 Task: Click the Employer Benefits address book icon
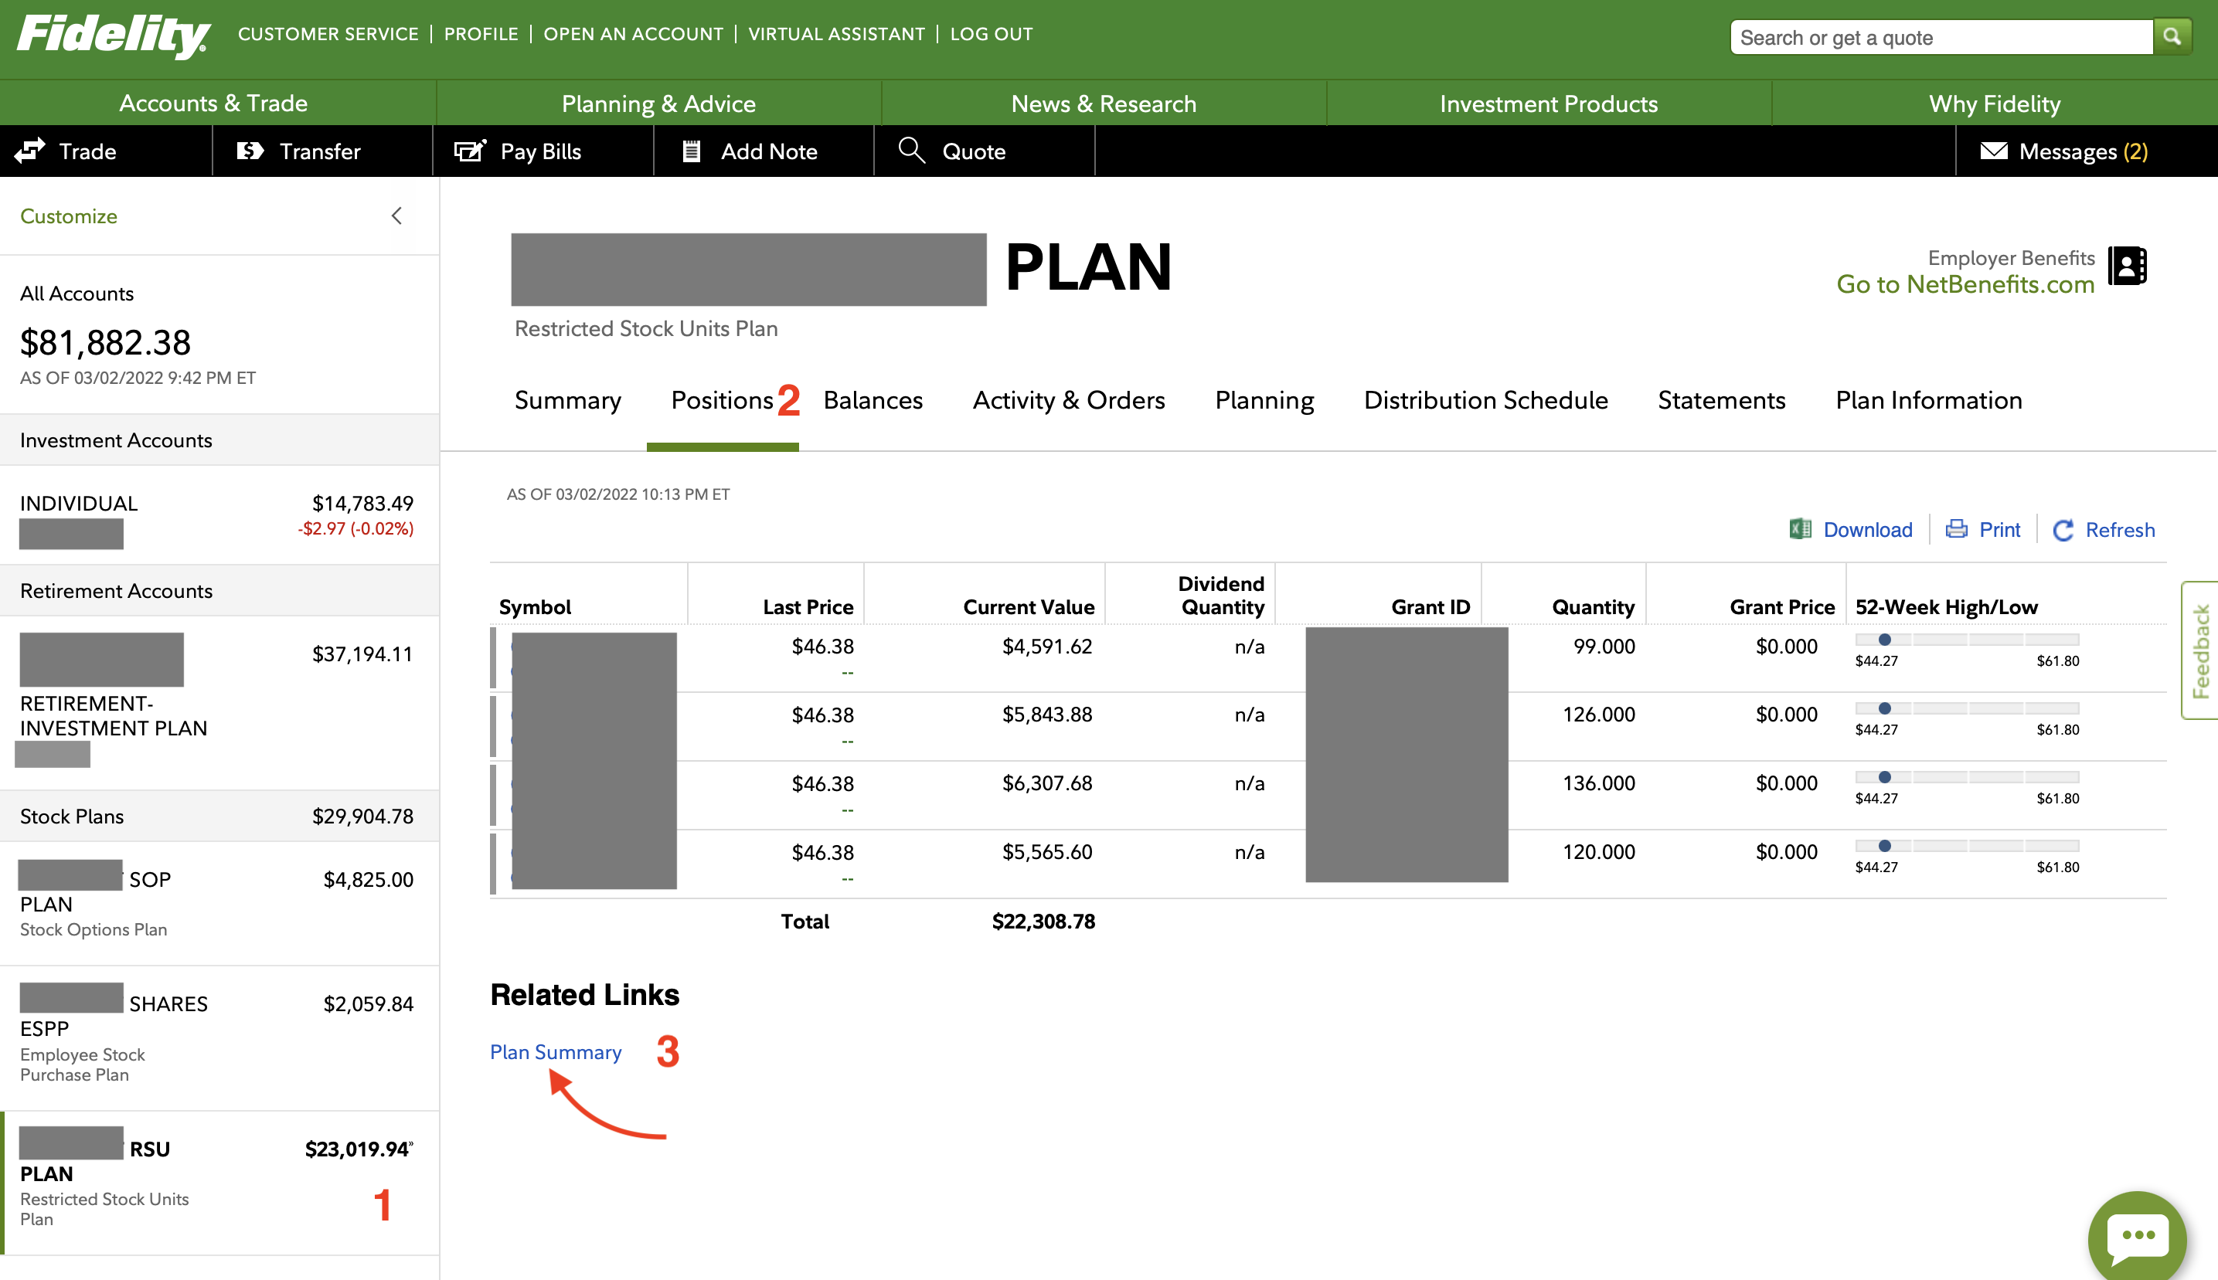(x=2127, y=267)
